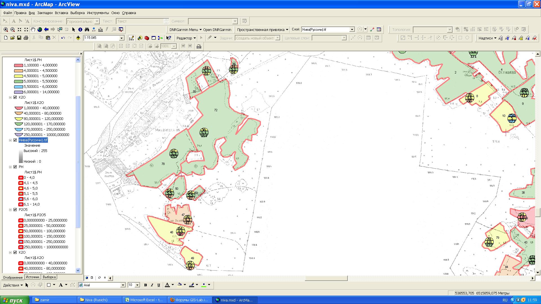The image size is (541, 304).
Task: Toggle visibility of the P2O5 layer
Action: pyautogui.click(x=15, y=210)
